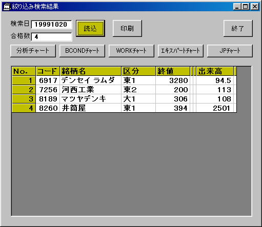Select the 銘柄名 column header
262x227 pixels.
click(x=91, y=71)
